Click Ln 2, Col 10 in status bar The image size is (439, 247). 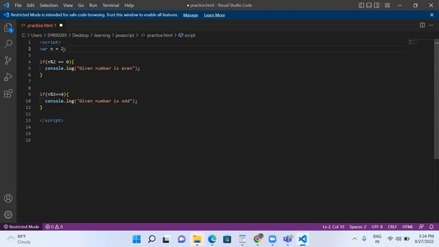click(x=333, y=226)
